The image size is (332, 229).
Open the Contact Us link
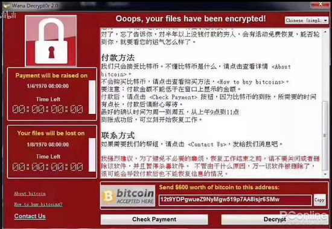[30, 216]
